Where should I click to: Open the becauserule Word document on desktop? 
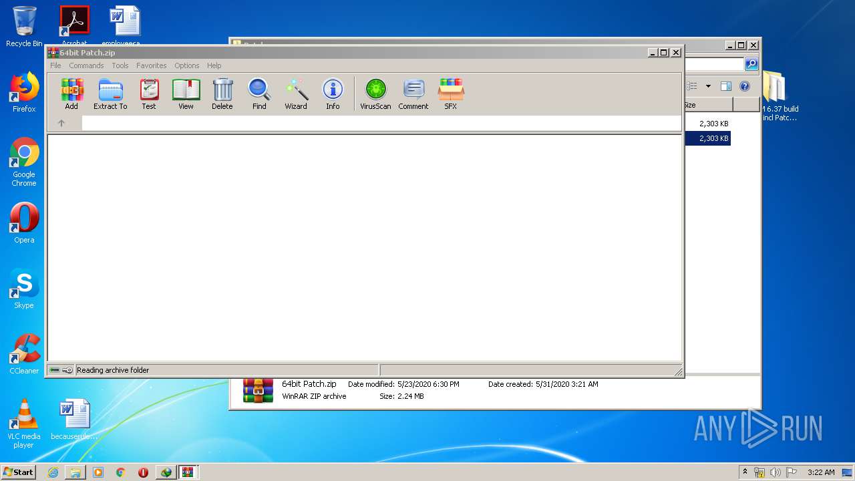pos(74,420)
